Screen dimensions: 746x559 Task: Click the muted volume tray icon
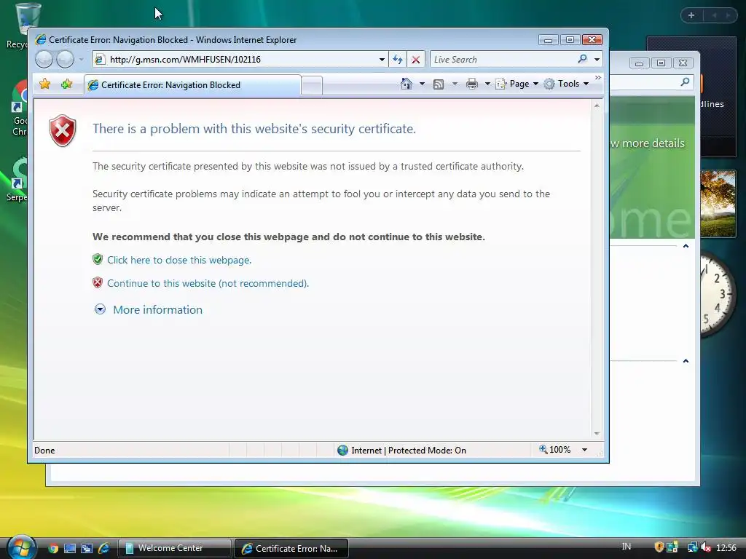click(705, 547)
